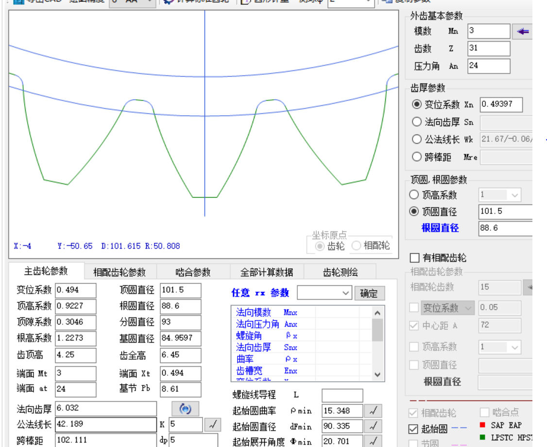Click the 顶隙系数 field showing 0.3046
The image size is (547, 447).
76,323
